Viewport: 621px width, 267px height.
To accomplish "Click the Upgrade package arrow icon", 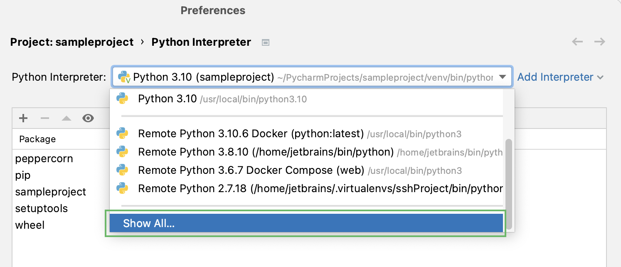I will (67, 118).
